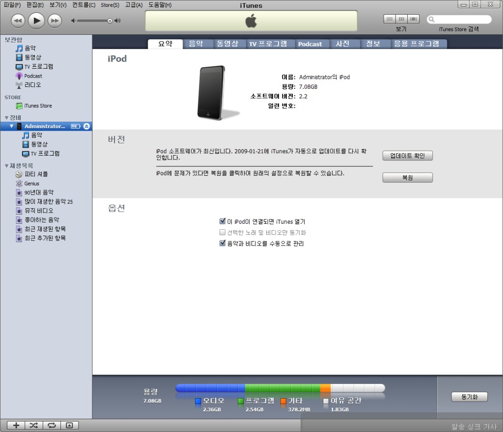Eject the Administrator iPod
This screenshot has height=432, width=503.
point(86,126)
